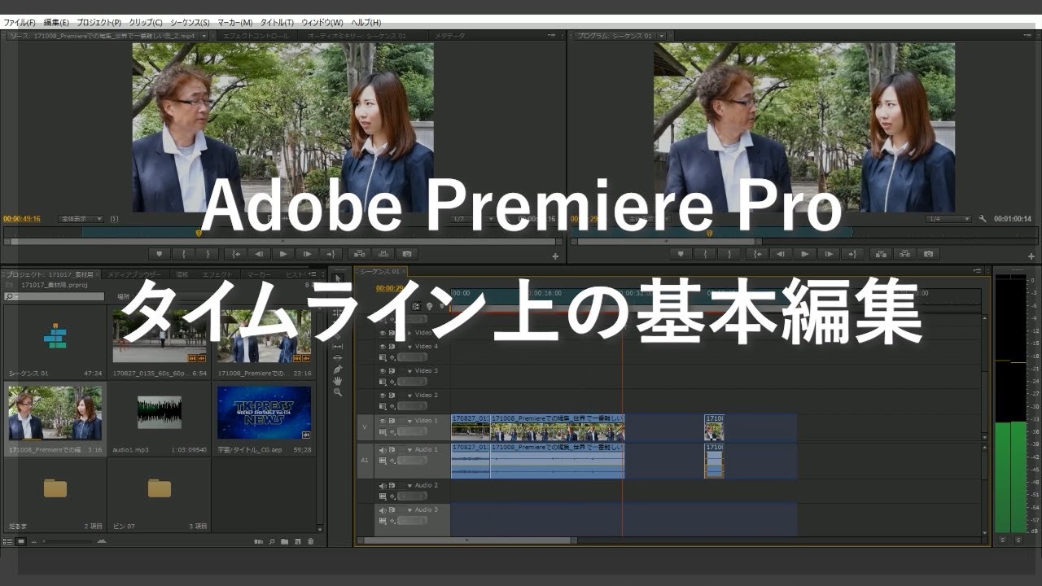Add marker in the Program monitor
The image size is (1042, 586).
click(681, 254)
